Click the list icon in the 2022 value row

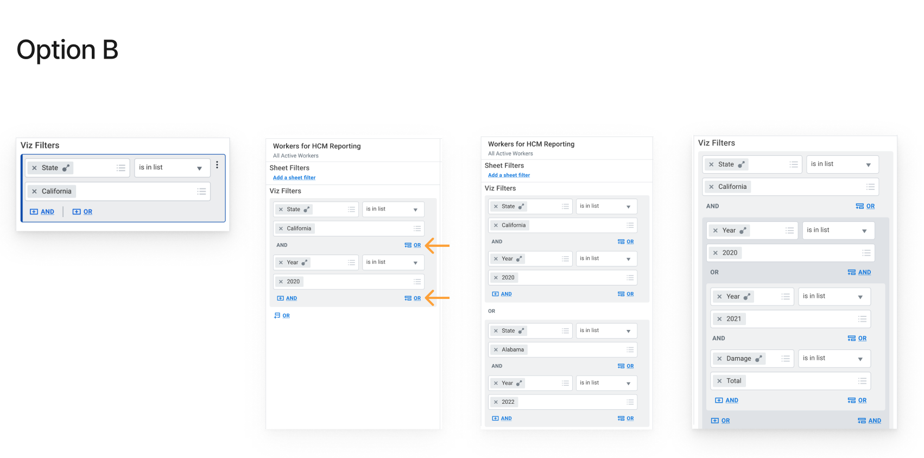pos(630,402)
